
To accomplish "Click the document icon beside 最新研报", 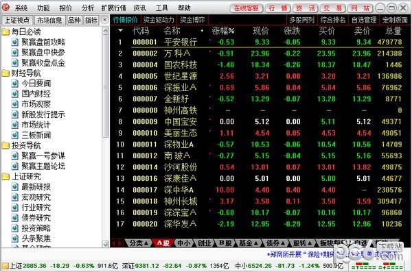I will [15, 187].
